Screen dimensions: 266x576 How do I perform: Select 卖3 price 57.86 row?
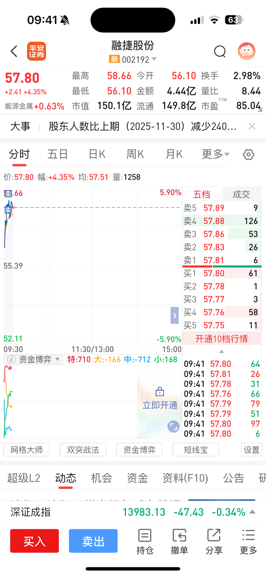coord(222,234)
